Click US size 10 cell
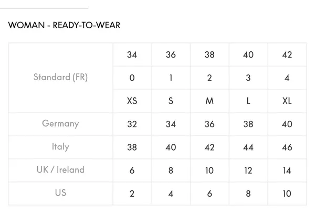The height and width of the screenshot is (215, 315). pos(287,194)
